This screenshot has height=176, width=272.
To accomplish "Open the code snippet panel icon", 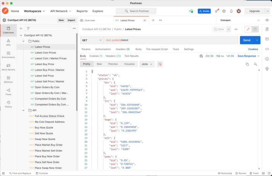I will point(267,49).
